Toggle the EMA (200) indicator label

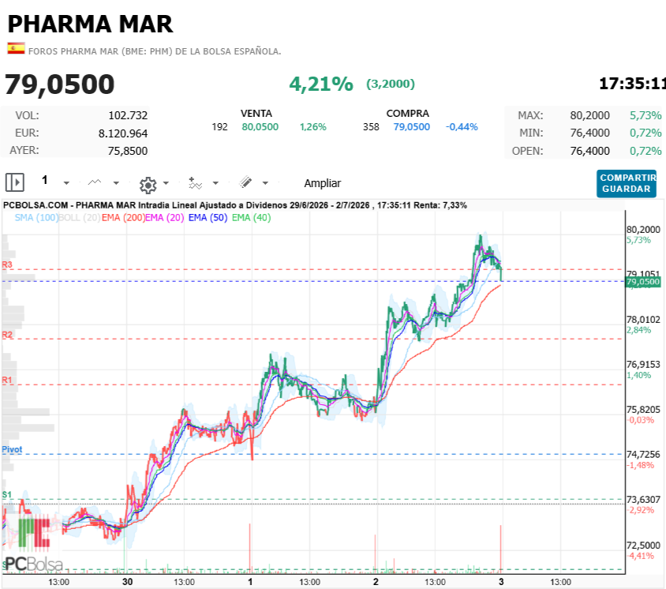point(123,218)
